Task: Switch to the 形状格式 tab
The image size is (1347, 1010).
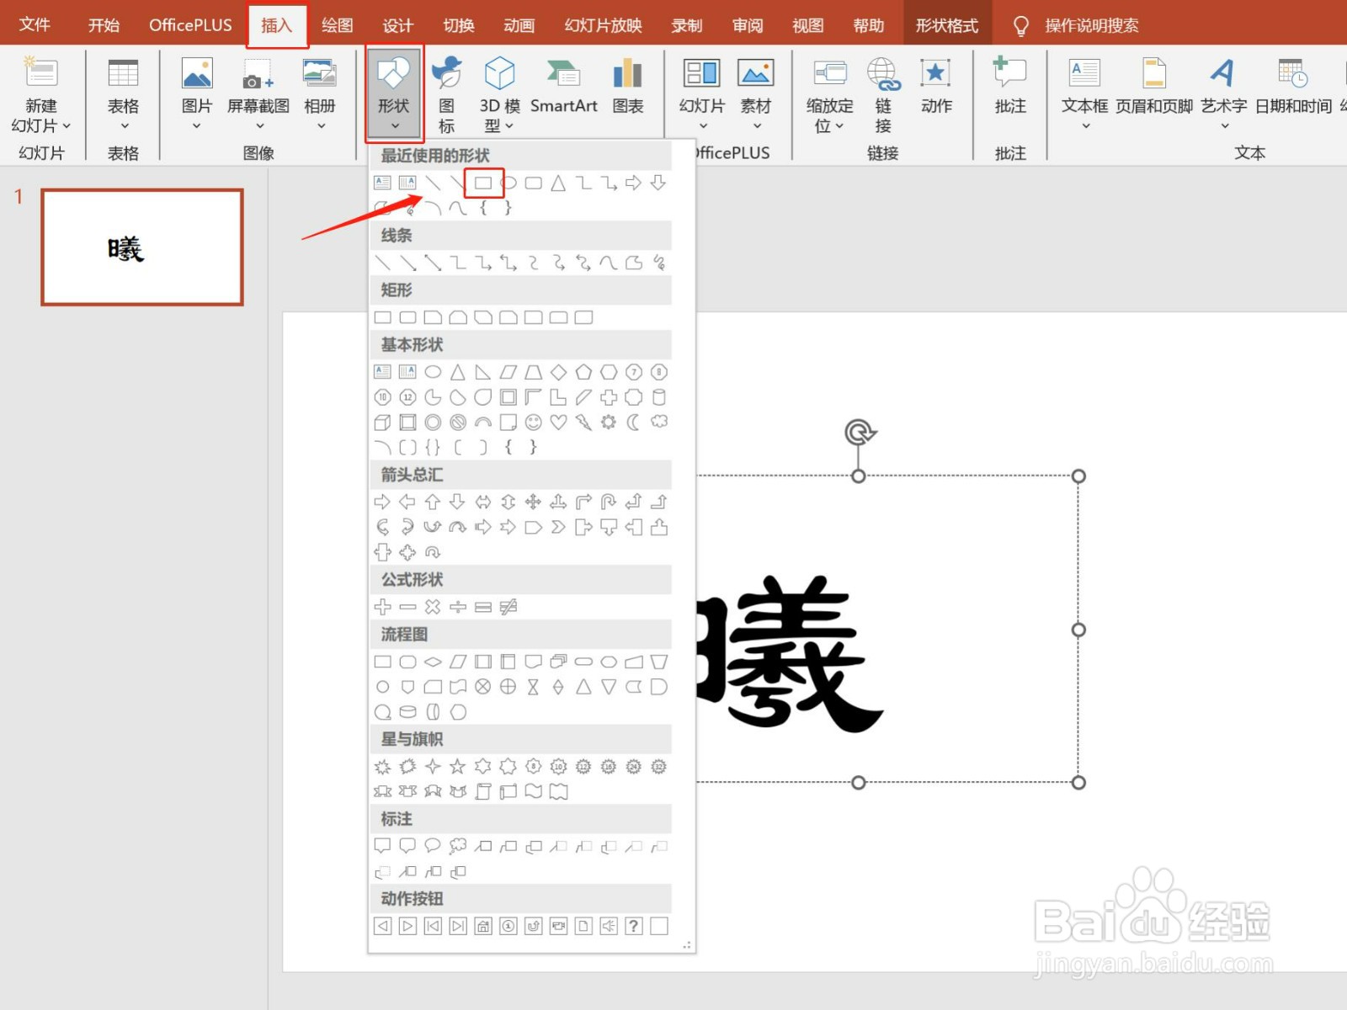Action: click(x=947, y=25)
